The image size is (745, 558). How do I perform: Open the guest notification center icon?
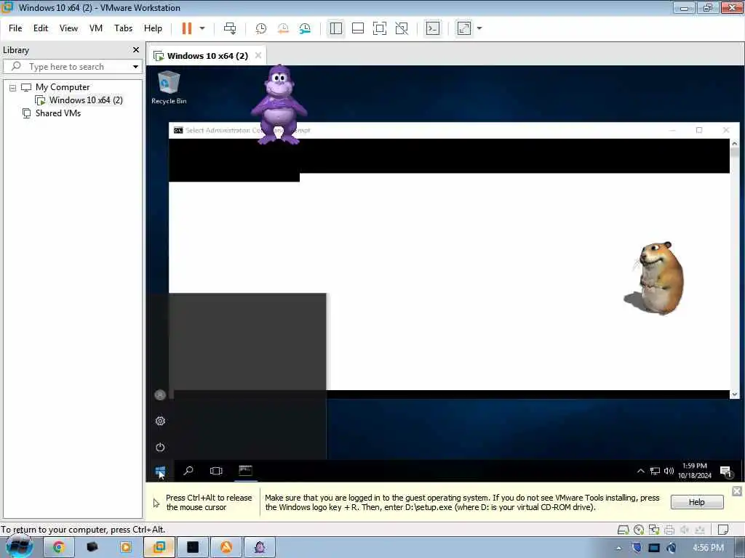point(725,471)
